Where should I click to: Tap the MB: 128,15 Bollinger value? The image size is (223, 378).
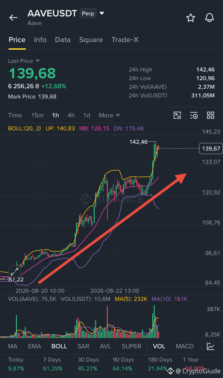[x=94, y=128]
